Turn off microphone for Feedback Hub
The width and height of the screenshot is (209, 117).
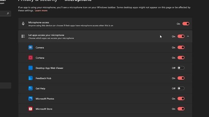[181, 78]
